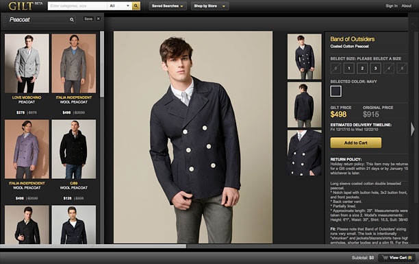Click the $128 price under C/89
This screenshot has height=264, width=419.
(67, 198)
